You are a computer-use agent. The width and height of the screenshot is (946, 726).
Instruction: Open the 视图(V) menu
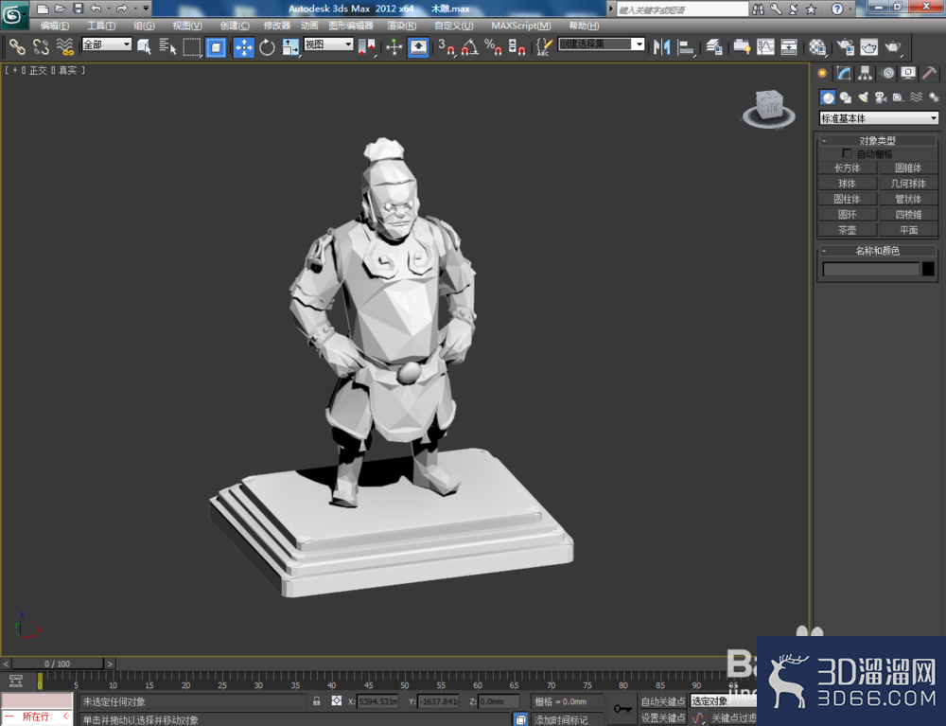coord(187,26)
